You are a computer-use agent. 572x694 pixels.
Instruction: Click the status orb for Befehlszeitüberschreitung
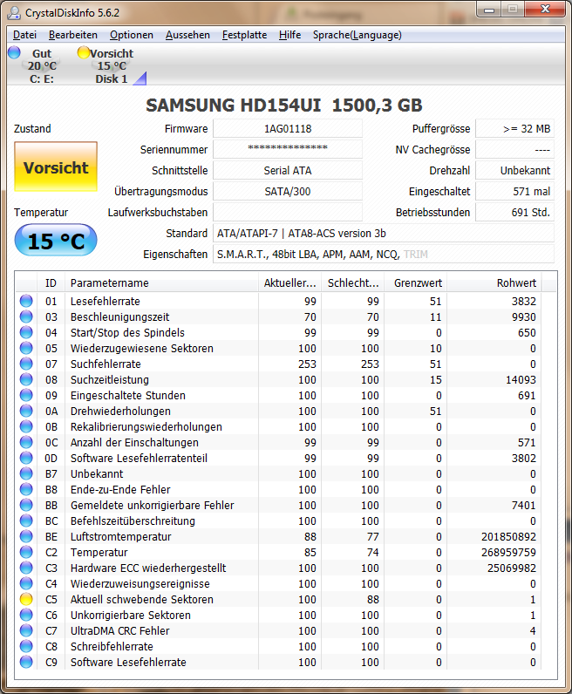pos(26,521)
